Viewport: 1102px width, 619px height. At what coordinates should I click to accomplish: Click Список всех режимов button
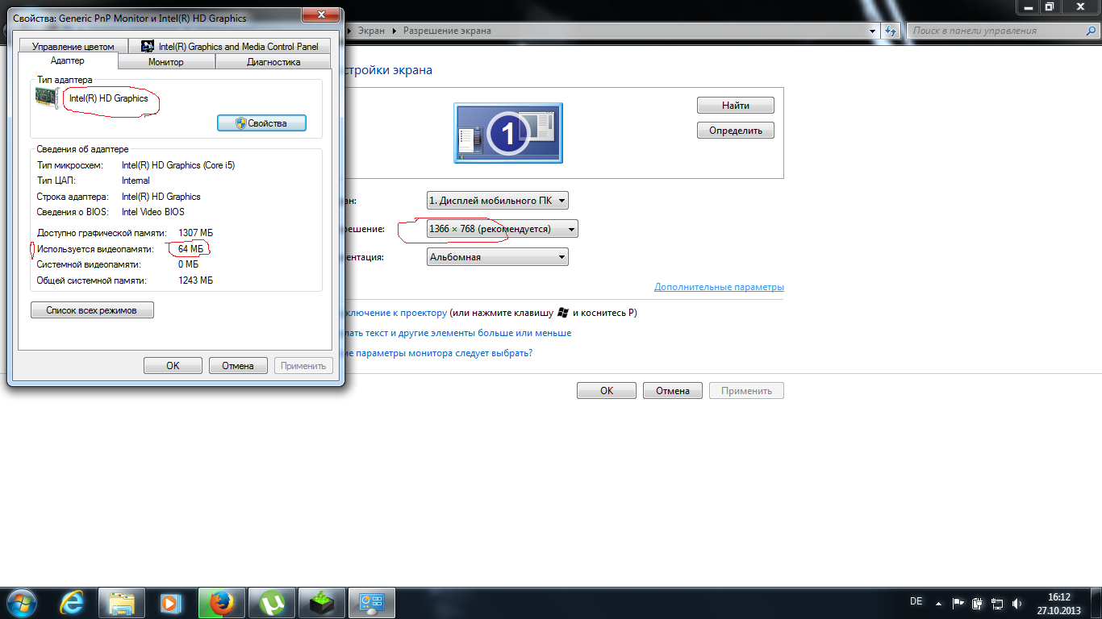point(92,310)
